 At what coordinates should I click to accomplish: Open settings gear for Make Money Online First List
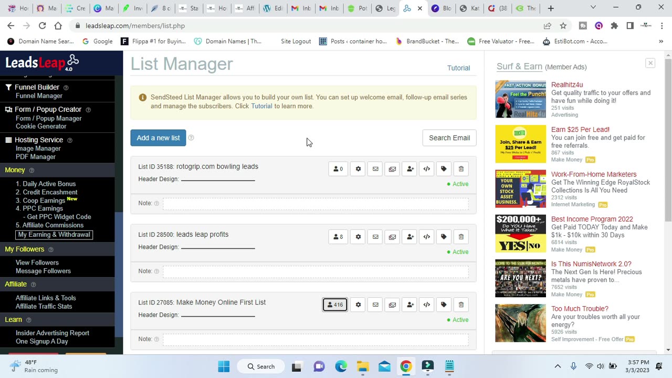[358, 304]
